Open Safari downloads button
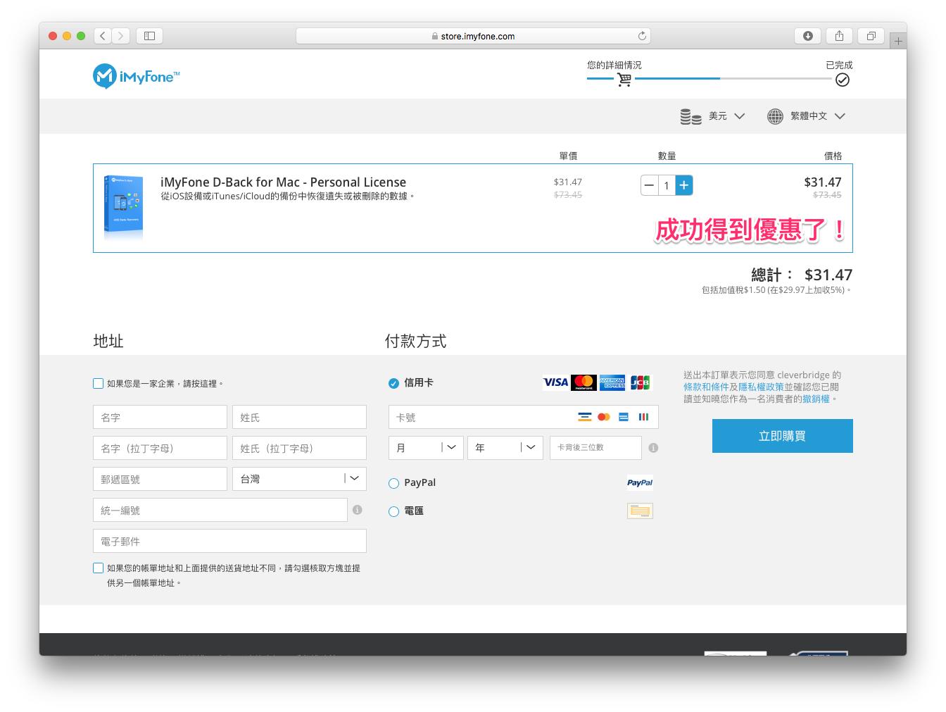Viewport: 946px width, 712px height. 808,36
